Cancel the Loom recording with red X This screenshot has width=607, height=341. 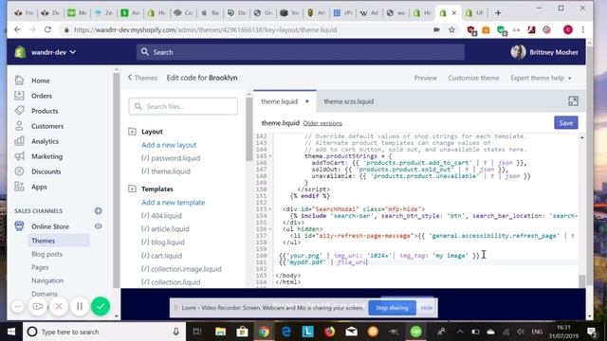coord(59,306)
